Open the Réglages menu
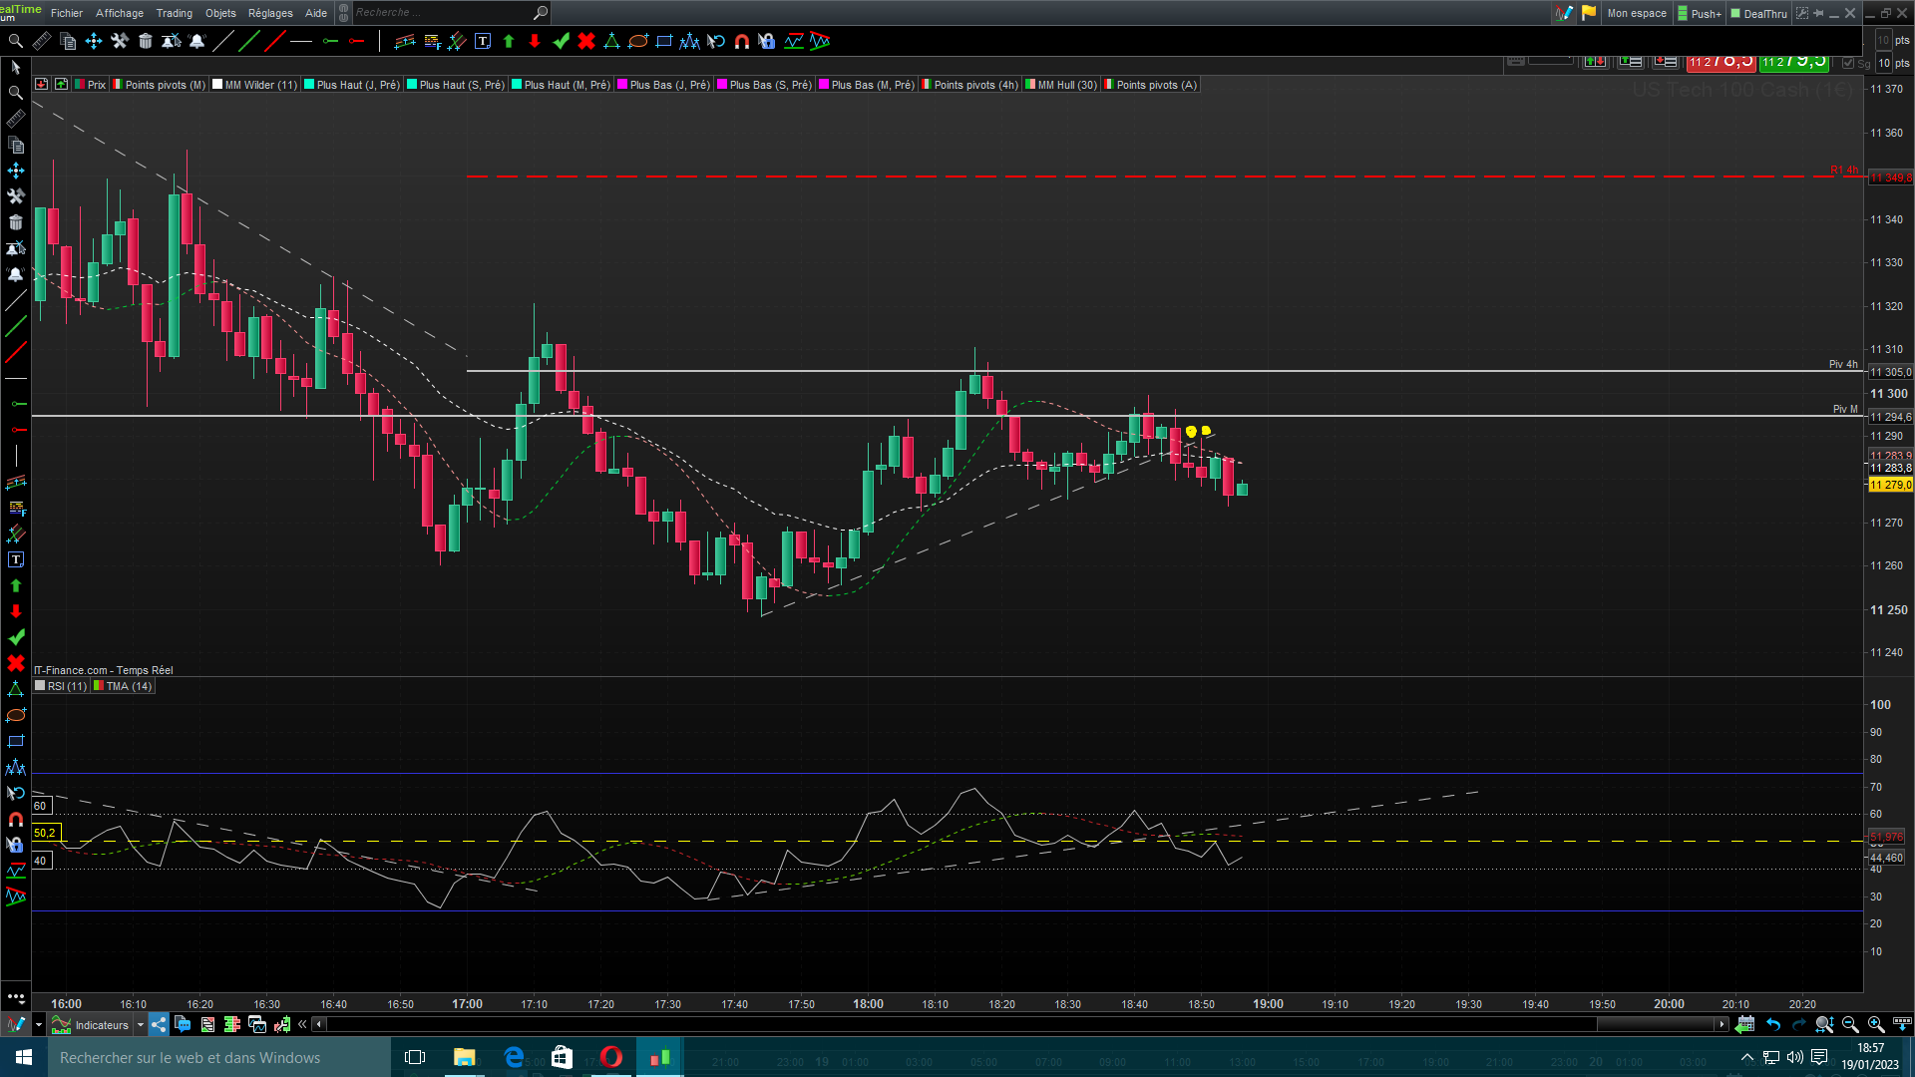This screenshot has width=1915, height=1077. click(x=270, y=13)
